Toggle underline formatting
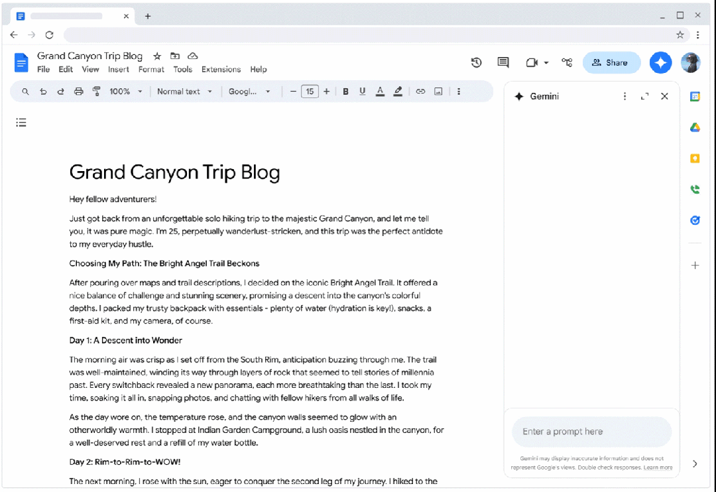This screenshot has width=716, height=492. (x=362, y=92)
